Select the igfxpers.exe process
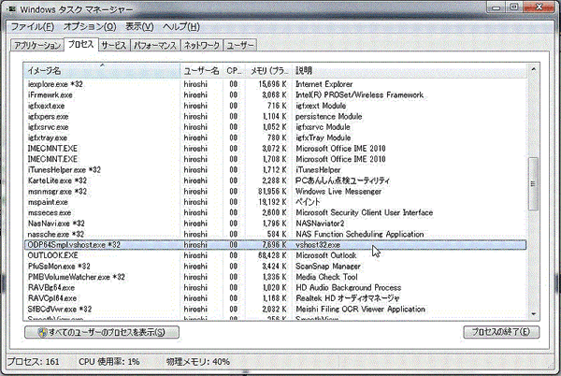The width and height of the screenshot is (561, 376). (275, 117)
